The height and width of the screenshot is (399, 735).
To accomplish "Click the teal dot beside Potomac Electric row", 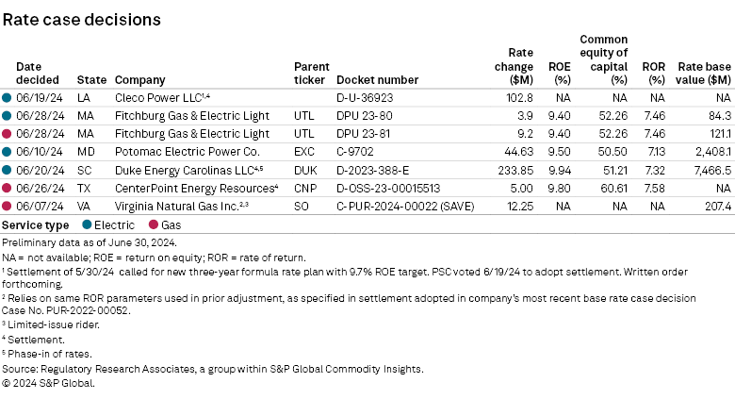I will [8, 151].
